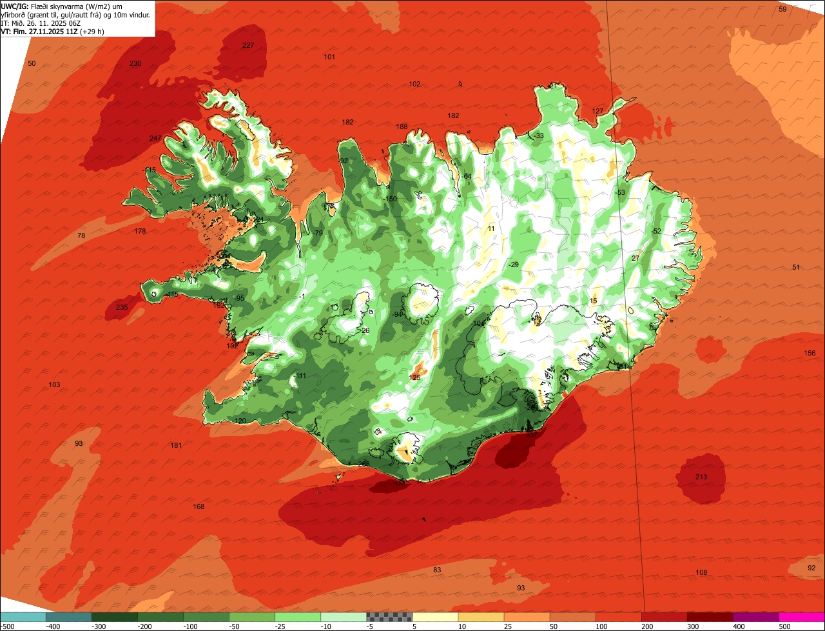Click the map value 188
Image resolution: width=825 pixels, height=631 pixels.
(x=402, y=126)
